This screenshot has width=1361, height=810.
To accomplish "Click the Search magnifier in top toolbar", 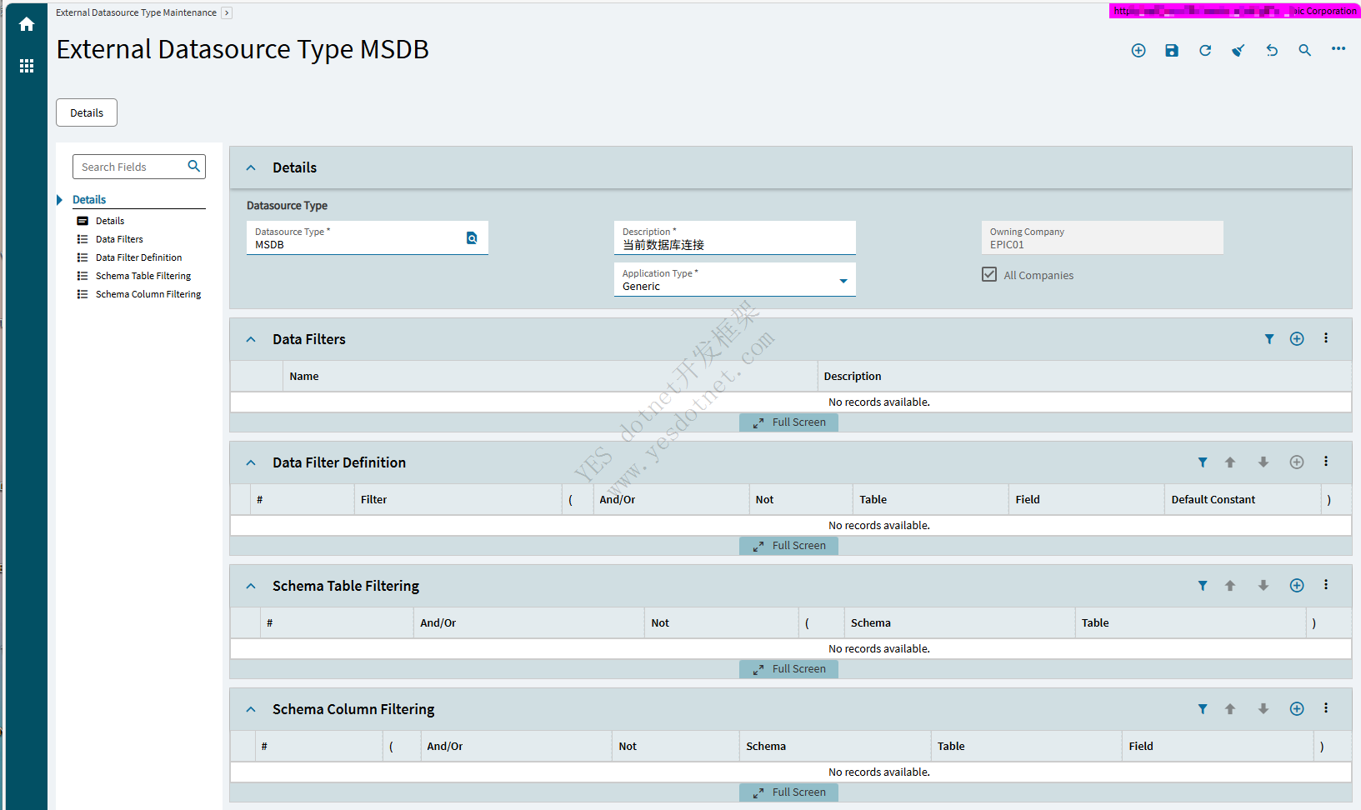I will [x=1305, y=51].
